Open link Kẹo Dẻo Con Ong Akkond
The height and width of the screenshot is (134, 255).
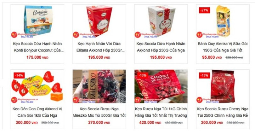pos(37,112)
